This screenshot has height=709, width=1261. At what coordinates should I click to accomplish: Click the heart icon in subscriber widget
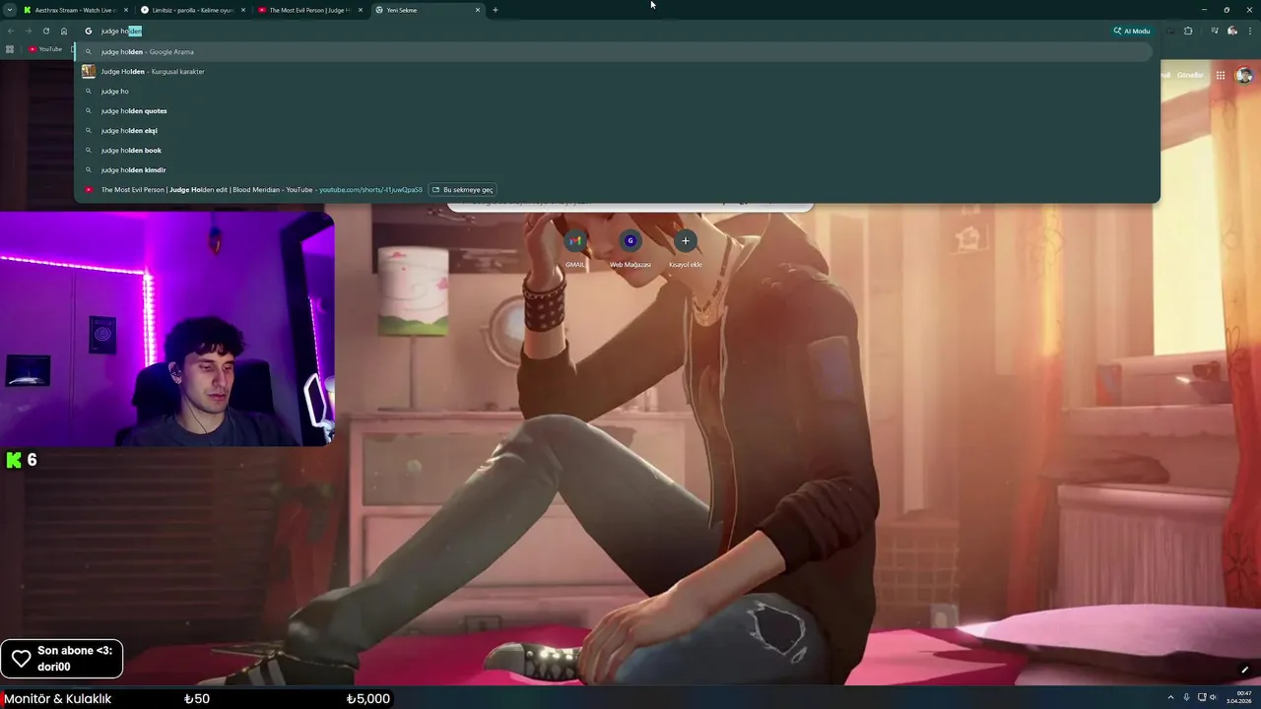(x=20, y=659)
